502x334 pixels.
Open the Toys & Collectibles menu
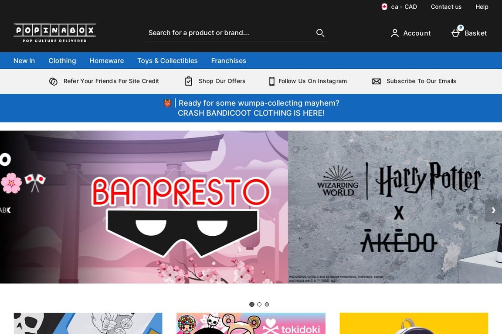(167, 61)
